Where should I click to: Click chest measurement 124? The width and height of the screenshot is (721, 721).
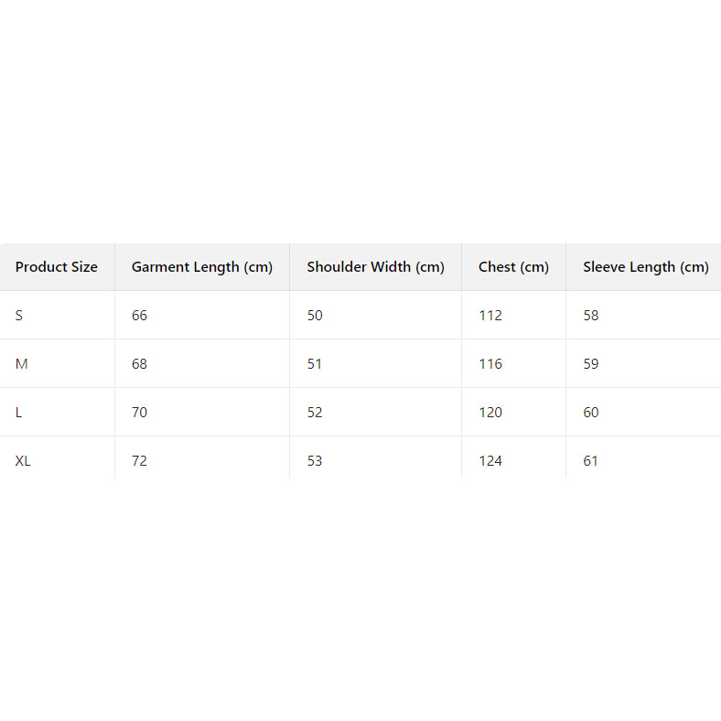coord(490,461)
